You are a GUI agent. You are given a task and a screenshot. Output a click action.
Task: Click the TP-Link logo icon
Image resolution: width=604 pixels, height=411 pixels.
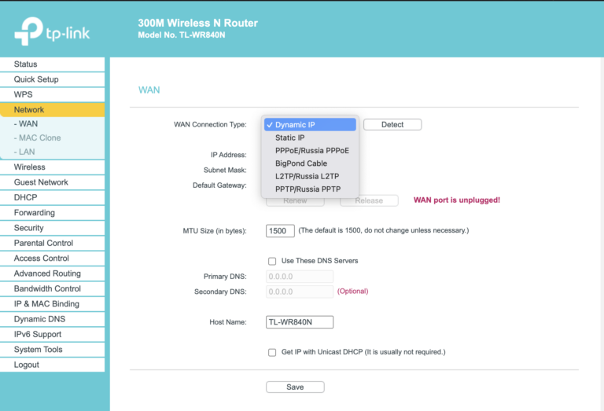[28, 31]
